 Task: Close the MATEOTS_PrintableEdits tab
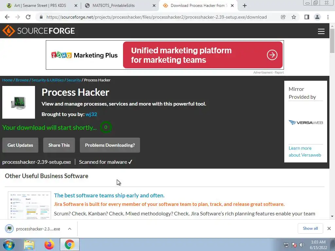154,6
